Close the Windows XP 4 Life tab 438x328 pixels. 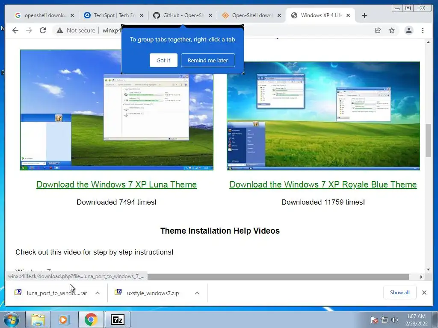click(348, 15)
